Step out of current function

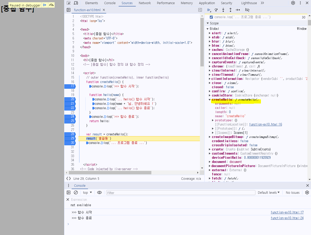click(x=231, y=10)
